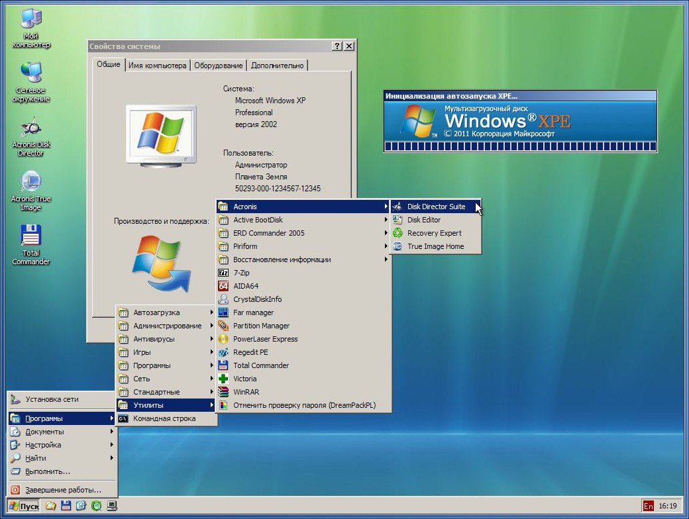Image resolution: width=689 pixels, height=519 pixels.
Task: Select Disk Director Suite in Acronis submenu
Action: click(x=436, y=207)
